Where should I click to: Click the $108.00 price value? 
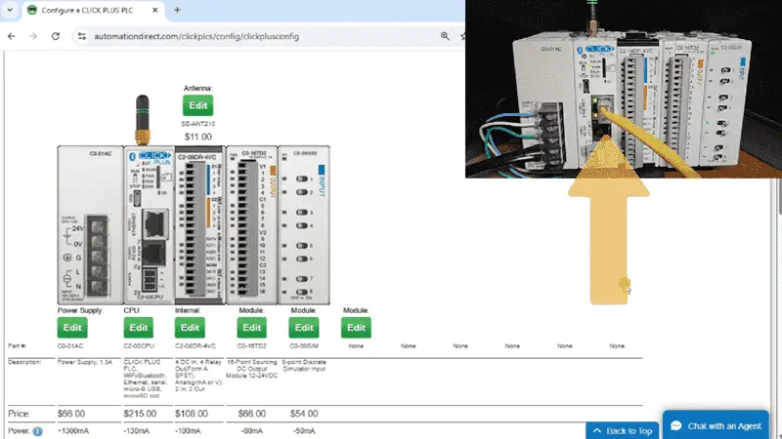(x=192, y=414)
